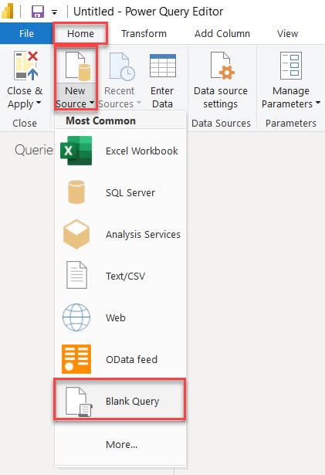Select the Excel Workbook label in the list

[x=142, y=151]
